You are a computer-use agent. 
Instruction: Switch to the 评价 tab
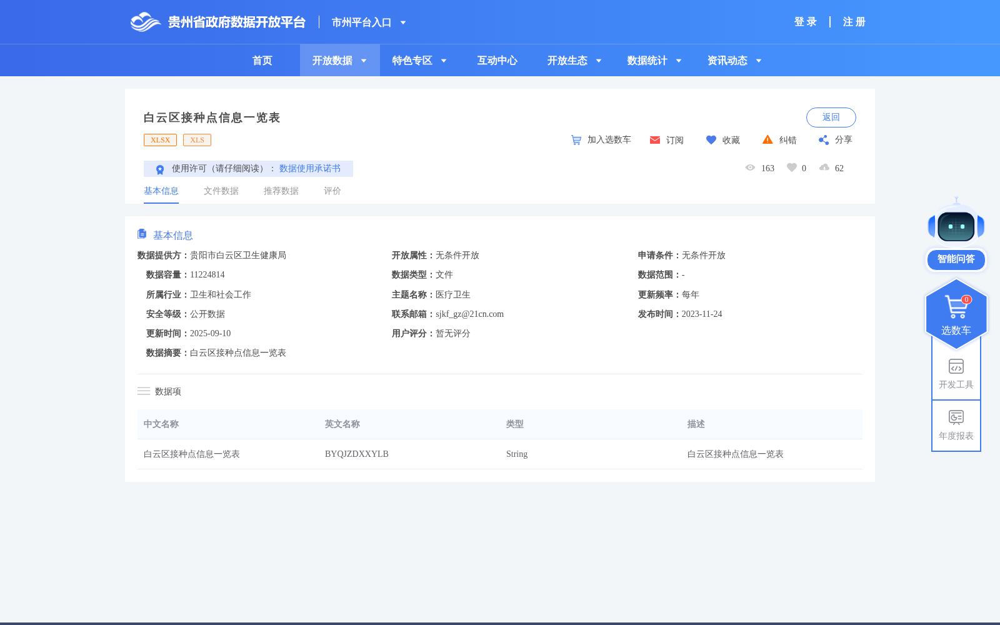[x=332, y=191]
